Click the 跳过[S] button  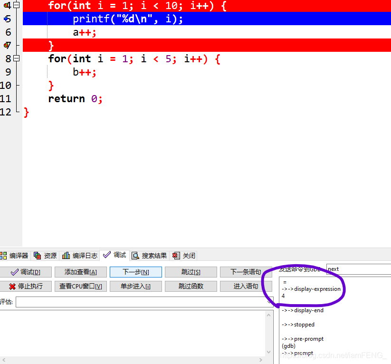tap(191, 272)
